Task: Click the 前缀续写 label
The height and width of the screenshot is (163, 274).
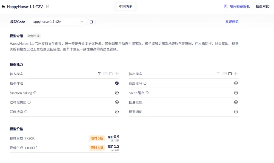Action: 135,84
